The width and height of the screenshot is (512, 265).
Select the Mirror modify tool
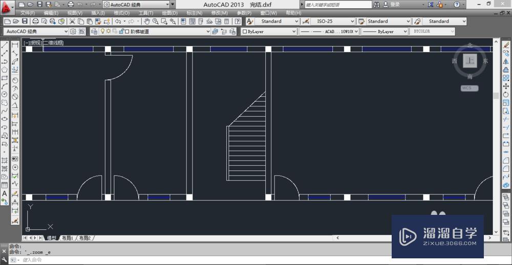pos(506,61)
